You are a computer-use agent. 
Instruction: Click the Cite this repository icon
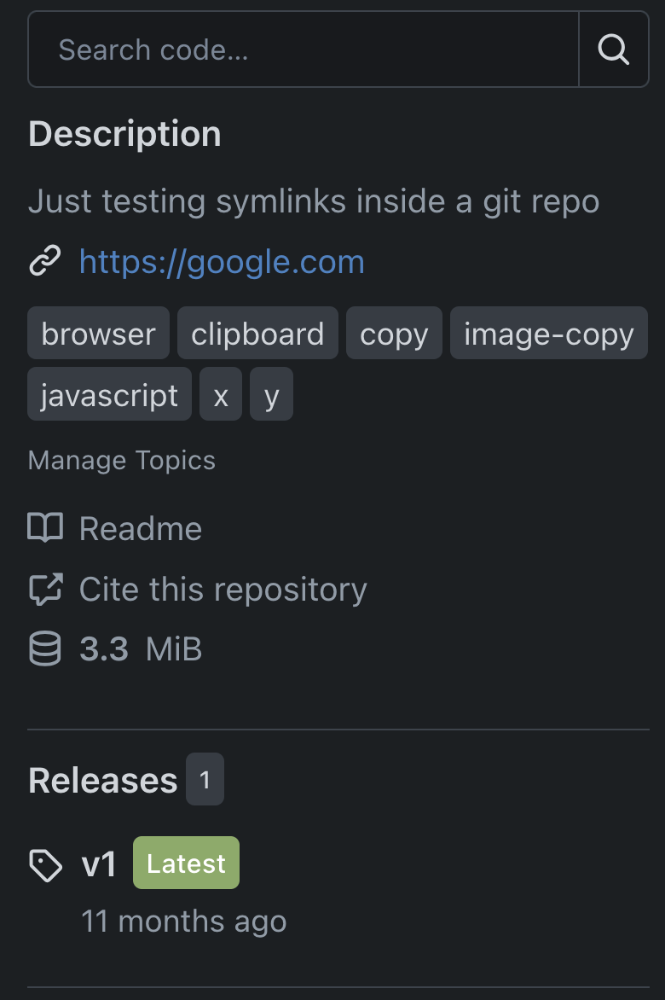45,590
